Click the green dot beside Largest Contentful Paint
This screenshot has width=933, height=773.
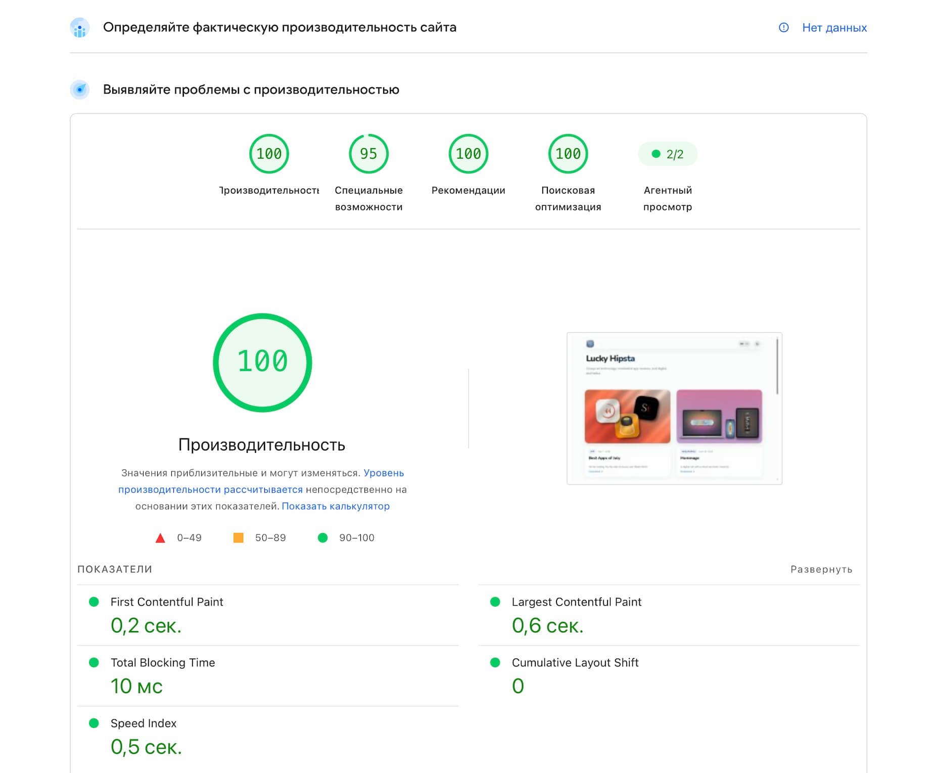[x=495, y=602]
